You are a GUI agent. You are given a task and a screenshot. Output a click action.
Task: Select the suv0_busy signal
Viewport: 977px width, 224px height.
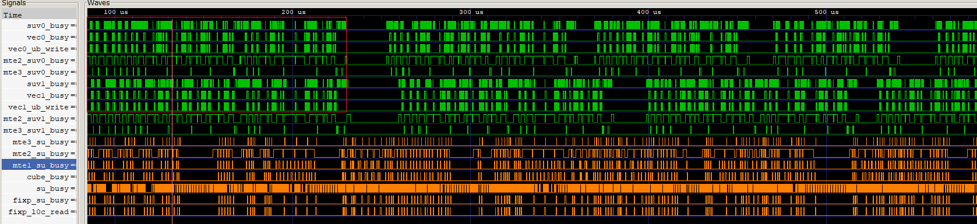[38, 26]
